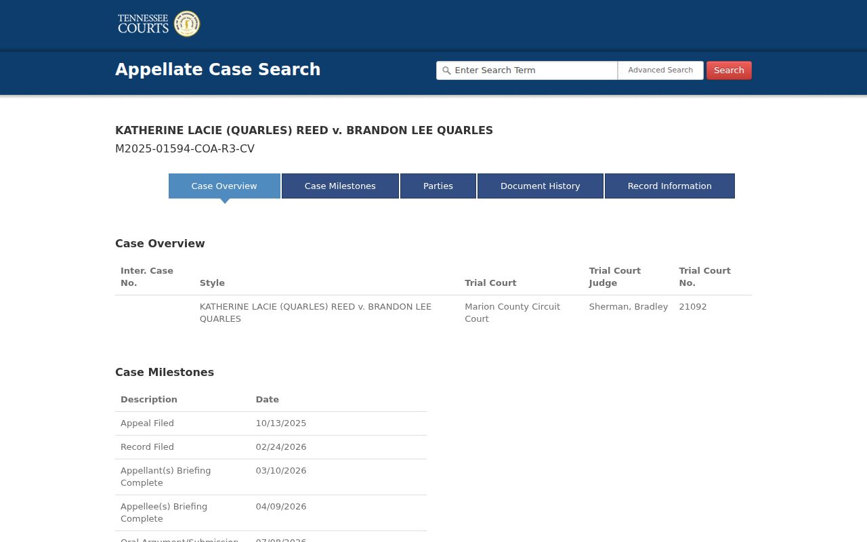Click the Style column header
Viewport: 867px width, 542px height.
(x=212, y=283)
